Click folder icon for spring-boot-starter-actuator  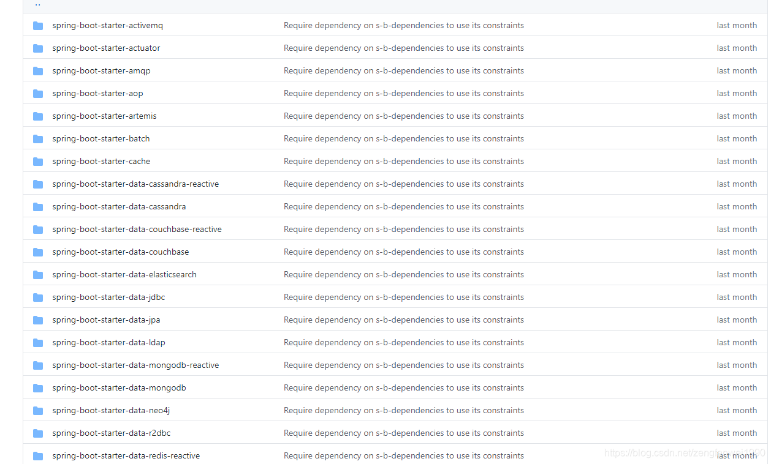(38, 48)
